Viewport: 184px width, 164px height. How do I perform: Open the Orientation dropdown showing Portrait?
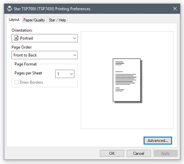45,38
